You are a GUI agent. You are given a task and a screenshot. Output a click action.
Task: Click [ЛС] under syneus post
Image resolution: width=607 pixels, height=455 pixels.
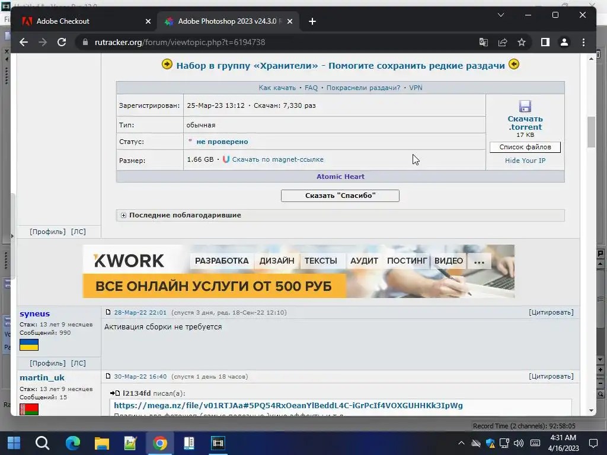(x=79, y=363)
